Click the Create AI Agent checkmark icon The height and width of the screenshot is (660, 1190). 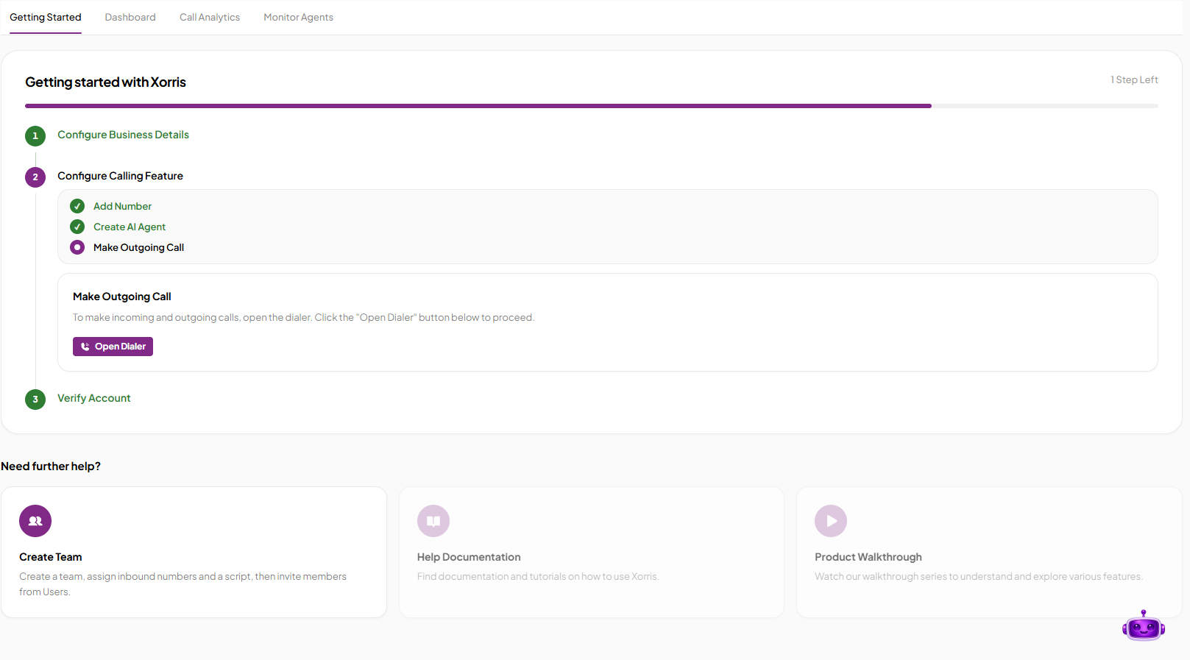(x=77, y=227)
